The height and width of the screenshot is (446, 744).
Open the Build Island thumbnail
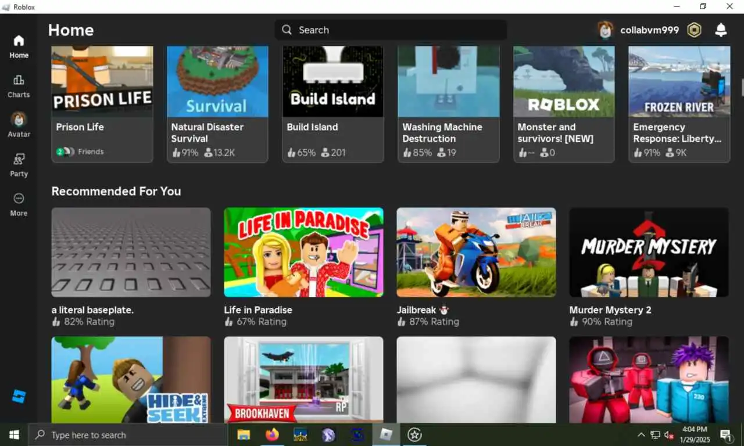[x=333, y=82]
